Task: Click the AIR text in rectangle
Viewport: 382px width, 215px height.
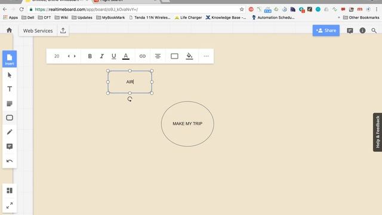Action: 130,82
